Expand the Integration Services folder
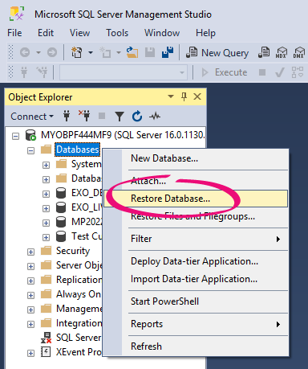 31,324
